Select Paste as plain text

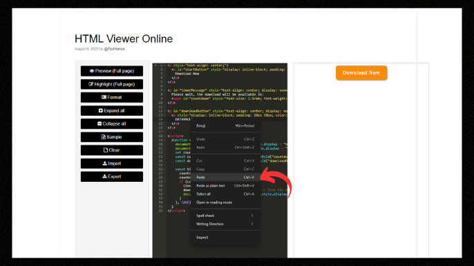pyautogui.click(x=225, y=186)
